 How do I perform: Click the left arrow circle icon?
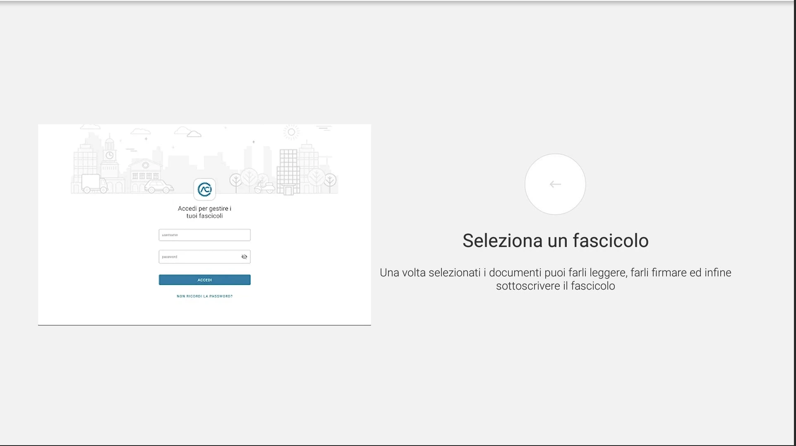pyautogui.click(x=555, y=184)
